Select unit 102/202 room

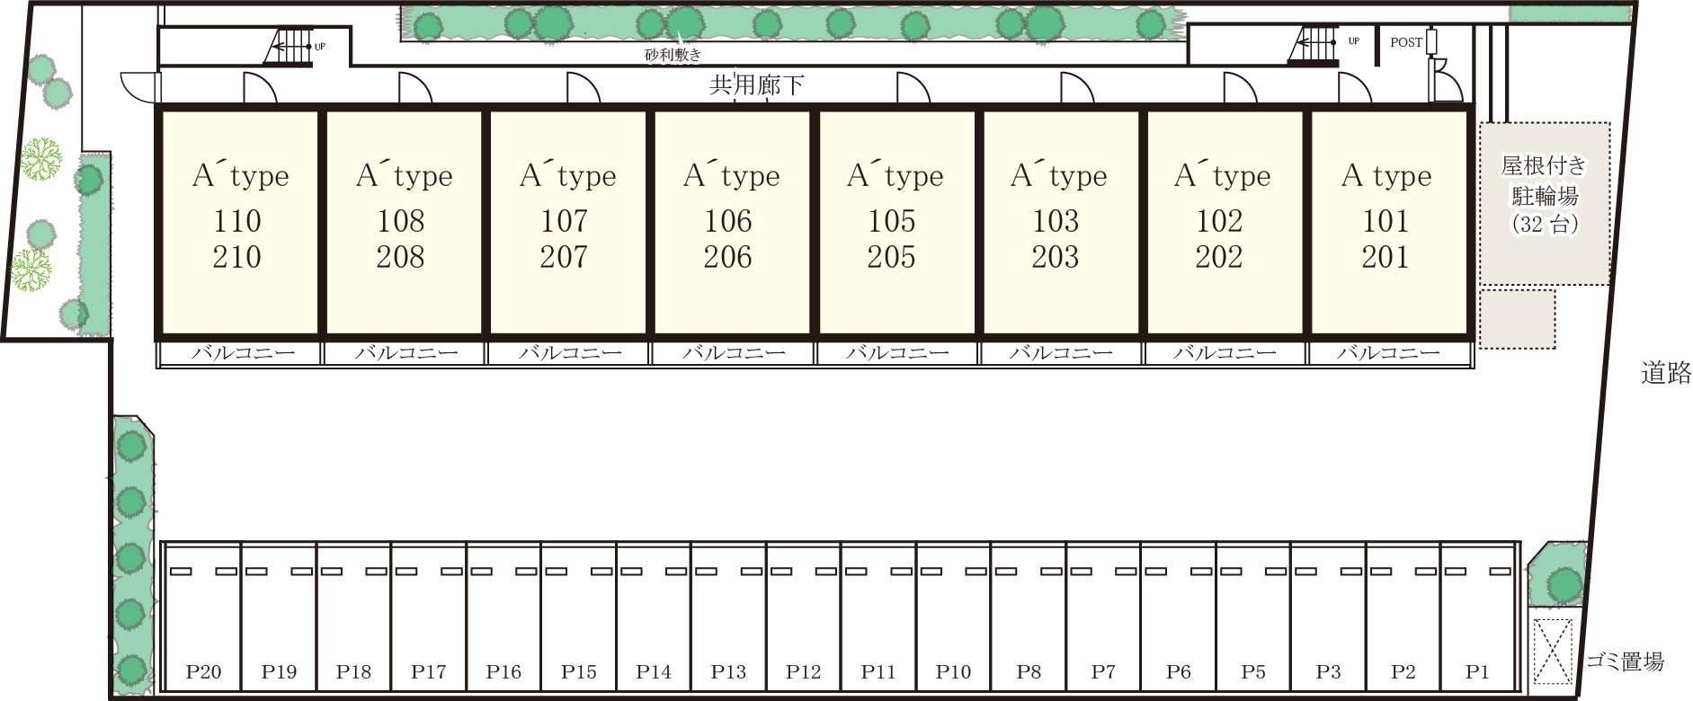click(1221, 221)
